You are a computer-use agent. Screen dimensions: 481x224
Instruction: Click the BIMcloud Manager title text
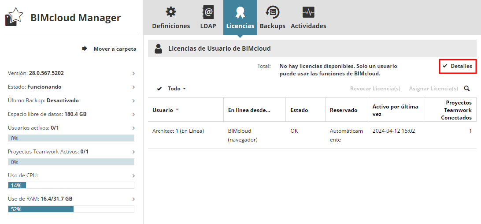click(x=75, y=18)
